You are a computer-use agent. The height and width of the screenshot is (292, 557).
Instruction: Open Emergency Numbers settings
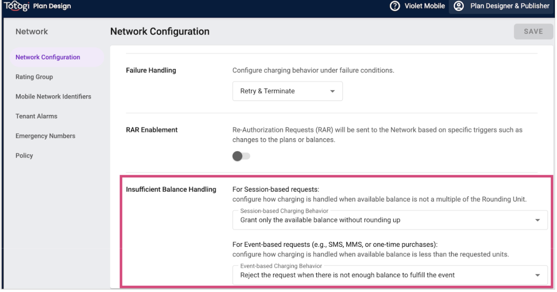45,136
